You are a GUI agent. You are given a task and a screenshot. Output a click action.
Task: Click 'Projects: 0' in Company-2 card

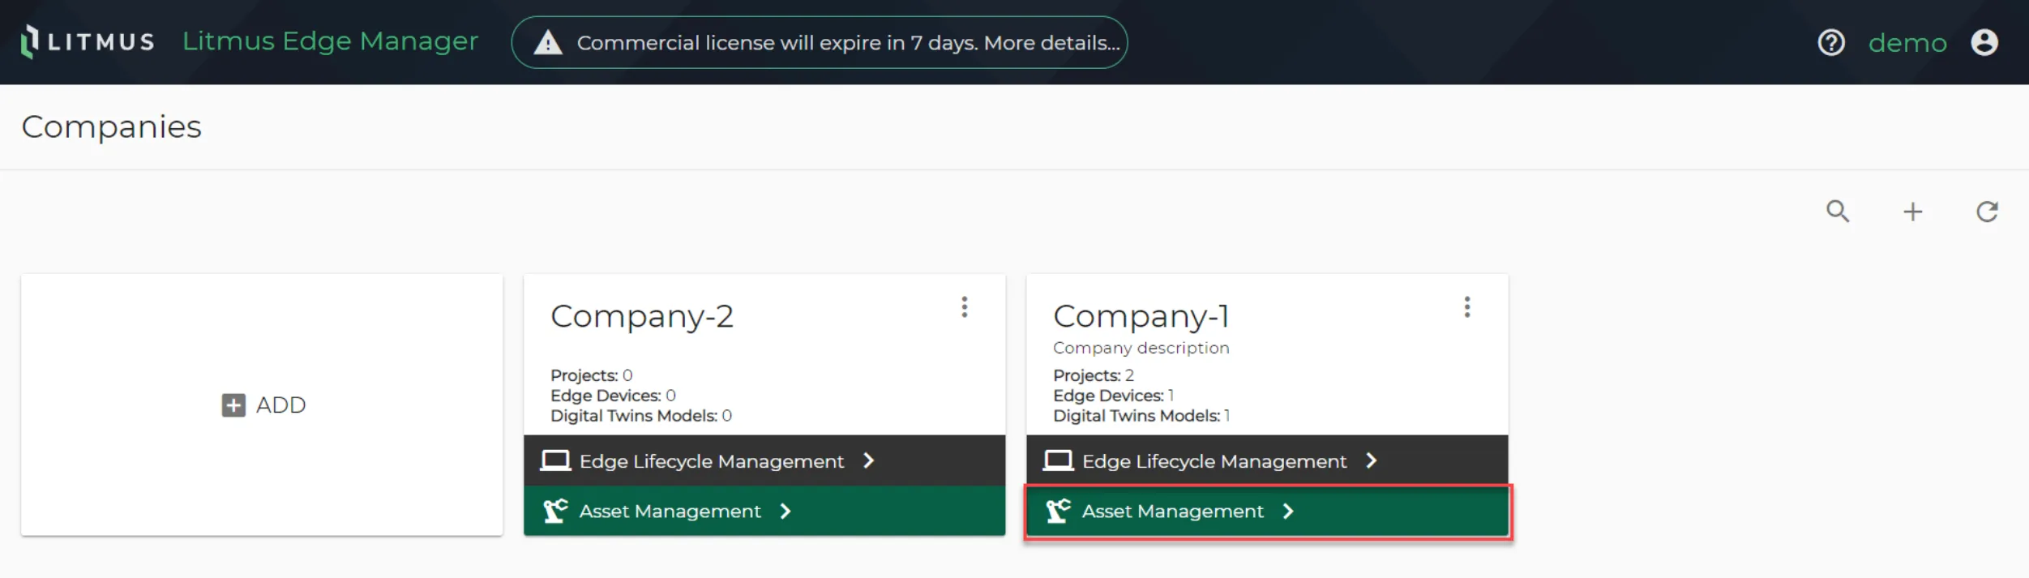click(592, 375)
